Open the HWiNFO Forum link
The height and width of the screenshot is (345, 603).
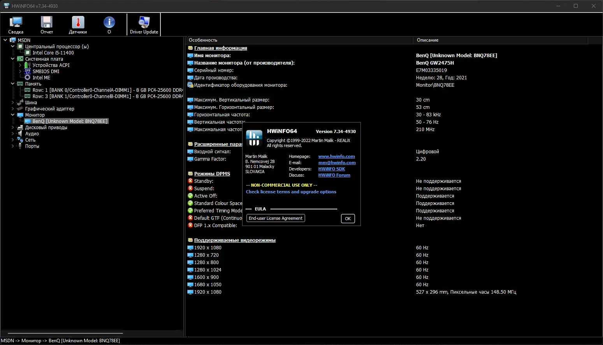pos(334,175)
